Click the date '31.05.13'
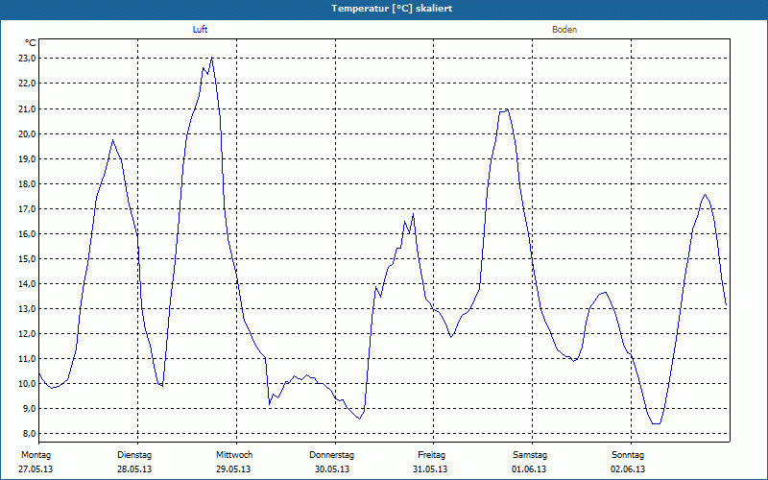 [430, 469]
